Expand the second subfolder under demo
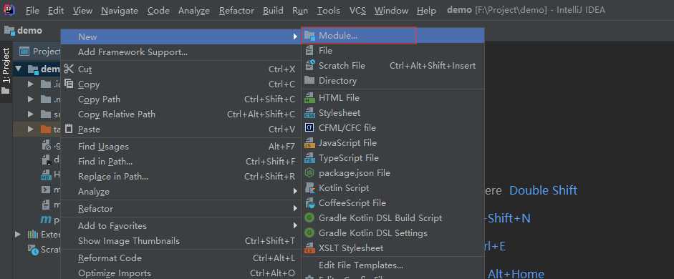The width and height of the screenshot is (674, 279). coord(30,99)
